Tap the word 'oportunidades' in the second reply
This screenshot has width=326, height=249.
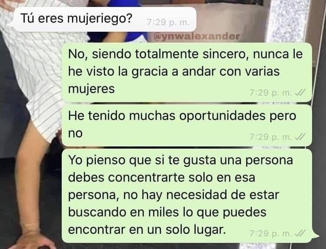(x=222, y=116)
